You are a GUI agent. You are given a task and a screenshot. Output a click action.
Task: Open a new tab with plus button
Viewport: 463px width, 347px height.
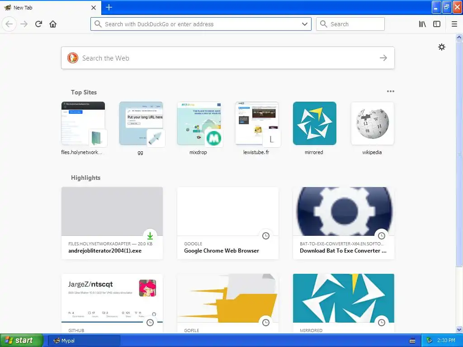109,7
